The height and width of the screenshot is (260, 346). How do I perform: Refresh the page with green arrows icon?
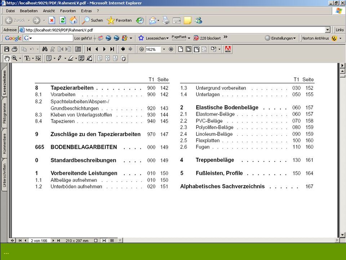(x=63, y=20)
